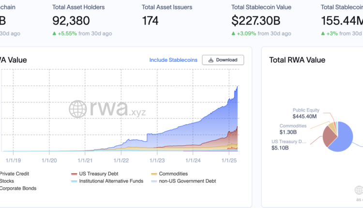This screenshot has height=208, width=363.
Task: Click the download arrow icon in Download button
Action: pos(211,60)
